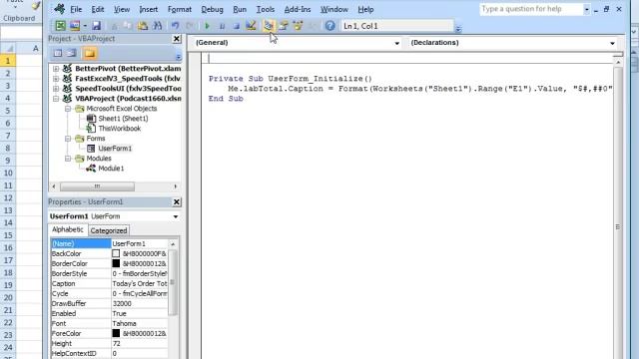
Task: Close the Project - VBAProject pane
Action: [x=176, y=39]
